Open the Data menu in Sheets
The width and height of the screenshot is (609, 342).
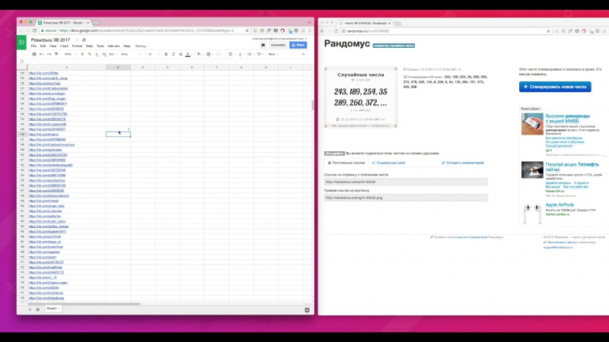[89, 46]
